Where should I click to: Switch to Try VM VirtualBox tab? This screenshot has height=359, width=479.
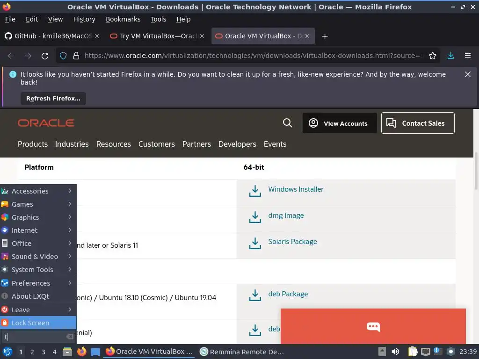pyautogui.click(x=157, y=36)
